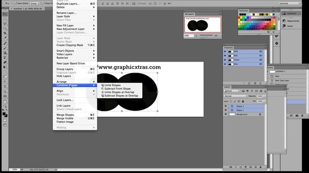The height and width of the screenshot is (173, 309).
Task: Select the Zoom tool in toolbox
Action: [5, 106]
